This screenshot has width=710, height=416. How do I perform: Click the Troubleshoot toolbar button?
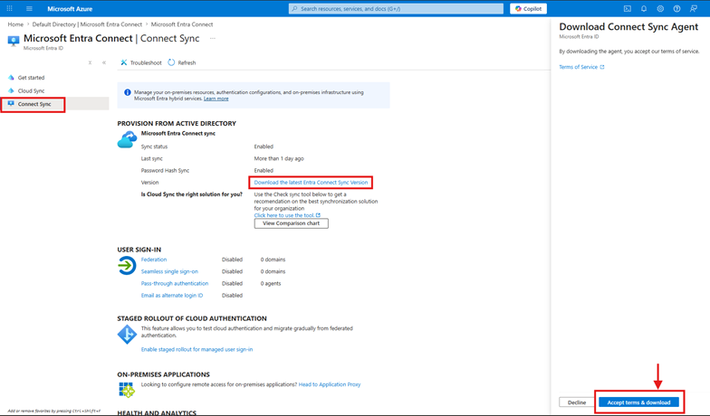click(141, 62)
